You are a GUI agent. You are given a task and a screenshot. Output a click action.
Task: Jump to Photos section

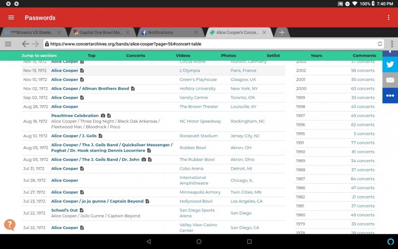[x=228, y=55]
